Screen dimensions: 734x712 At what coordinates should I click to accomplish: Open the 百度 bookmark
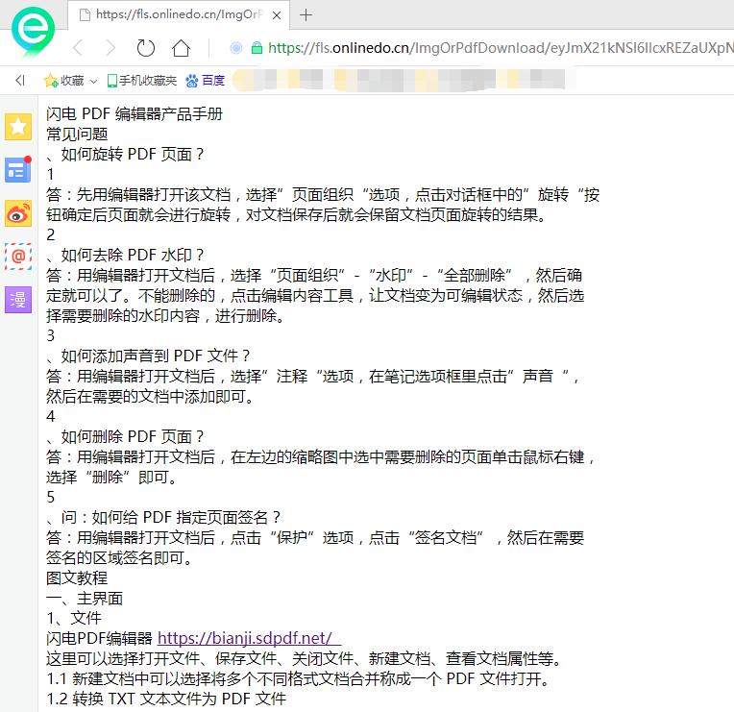click(206, 81)
